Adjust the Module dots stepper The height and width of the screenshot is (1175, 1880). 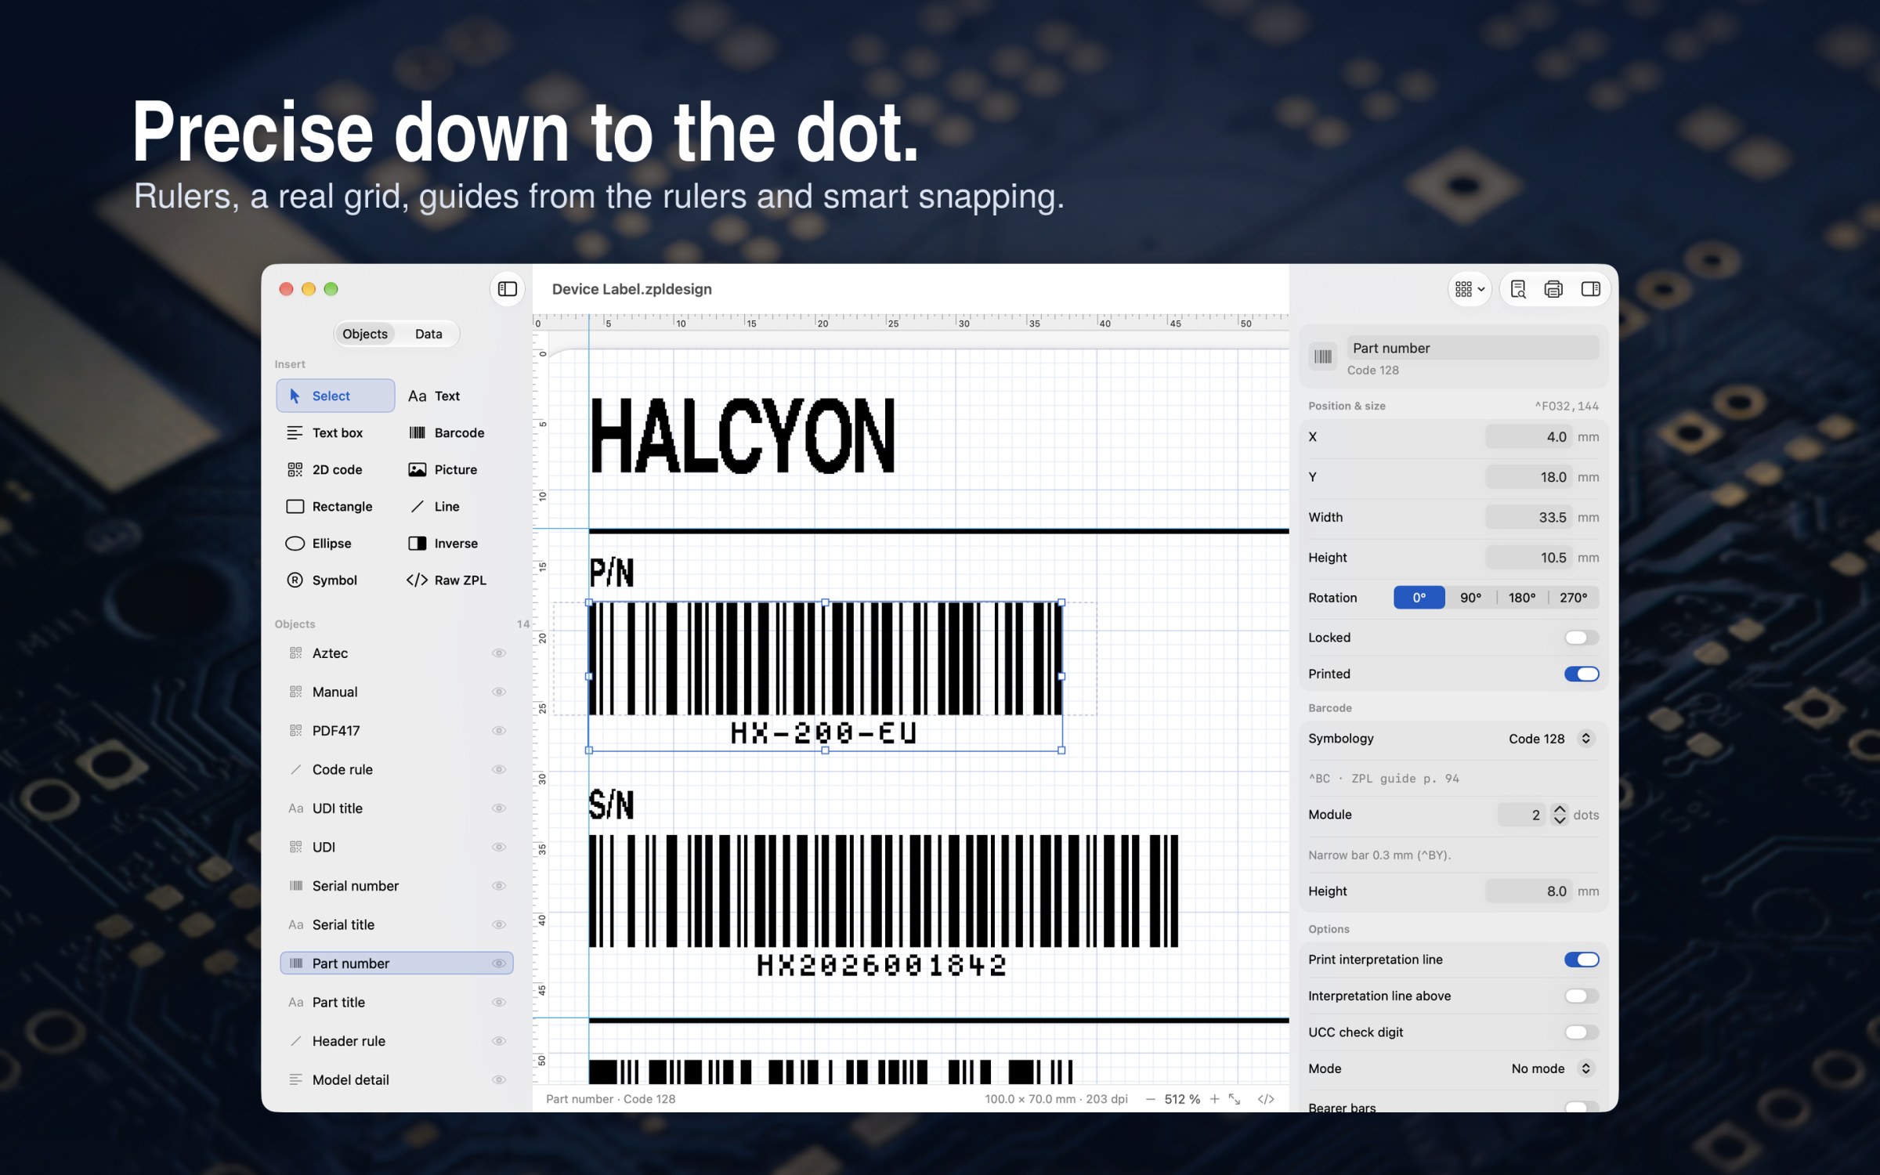click(1560, 815)
